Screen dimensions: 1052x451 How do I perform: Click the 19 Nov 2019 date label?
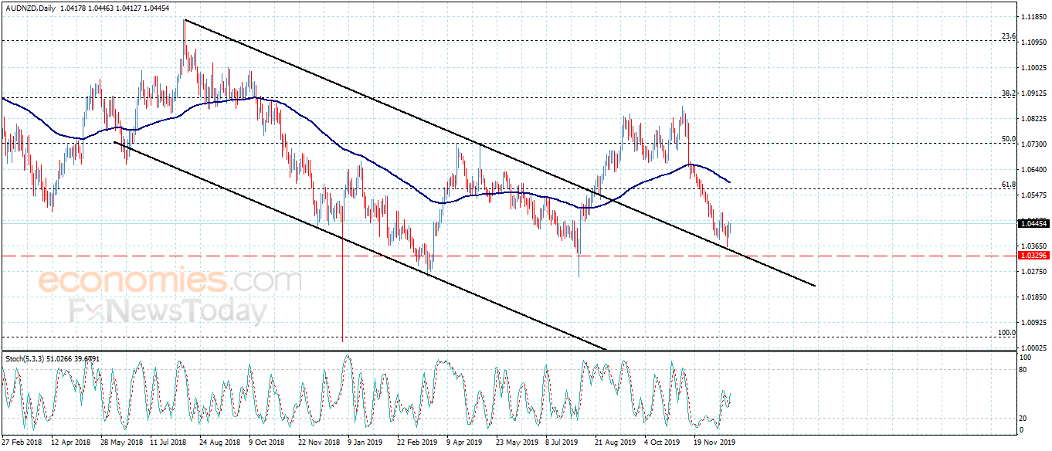(714, 443)
